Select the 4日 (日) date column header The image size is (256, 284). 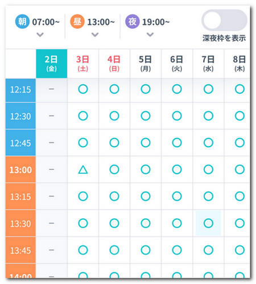[x=114, y=64]
